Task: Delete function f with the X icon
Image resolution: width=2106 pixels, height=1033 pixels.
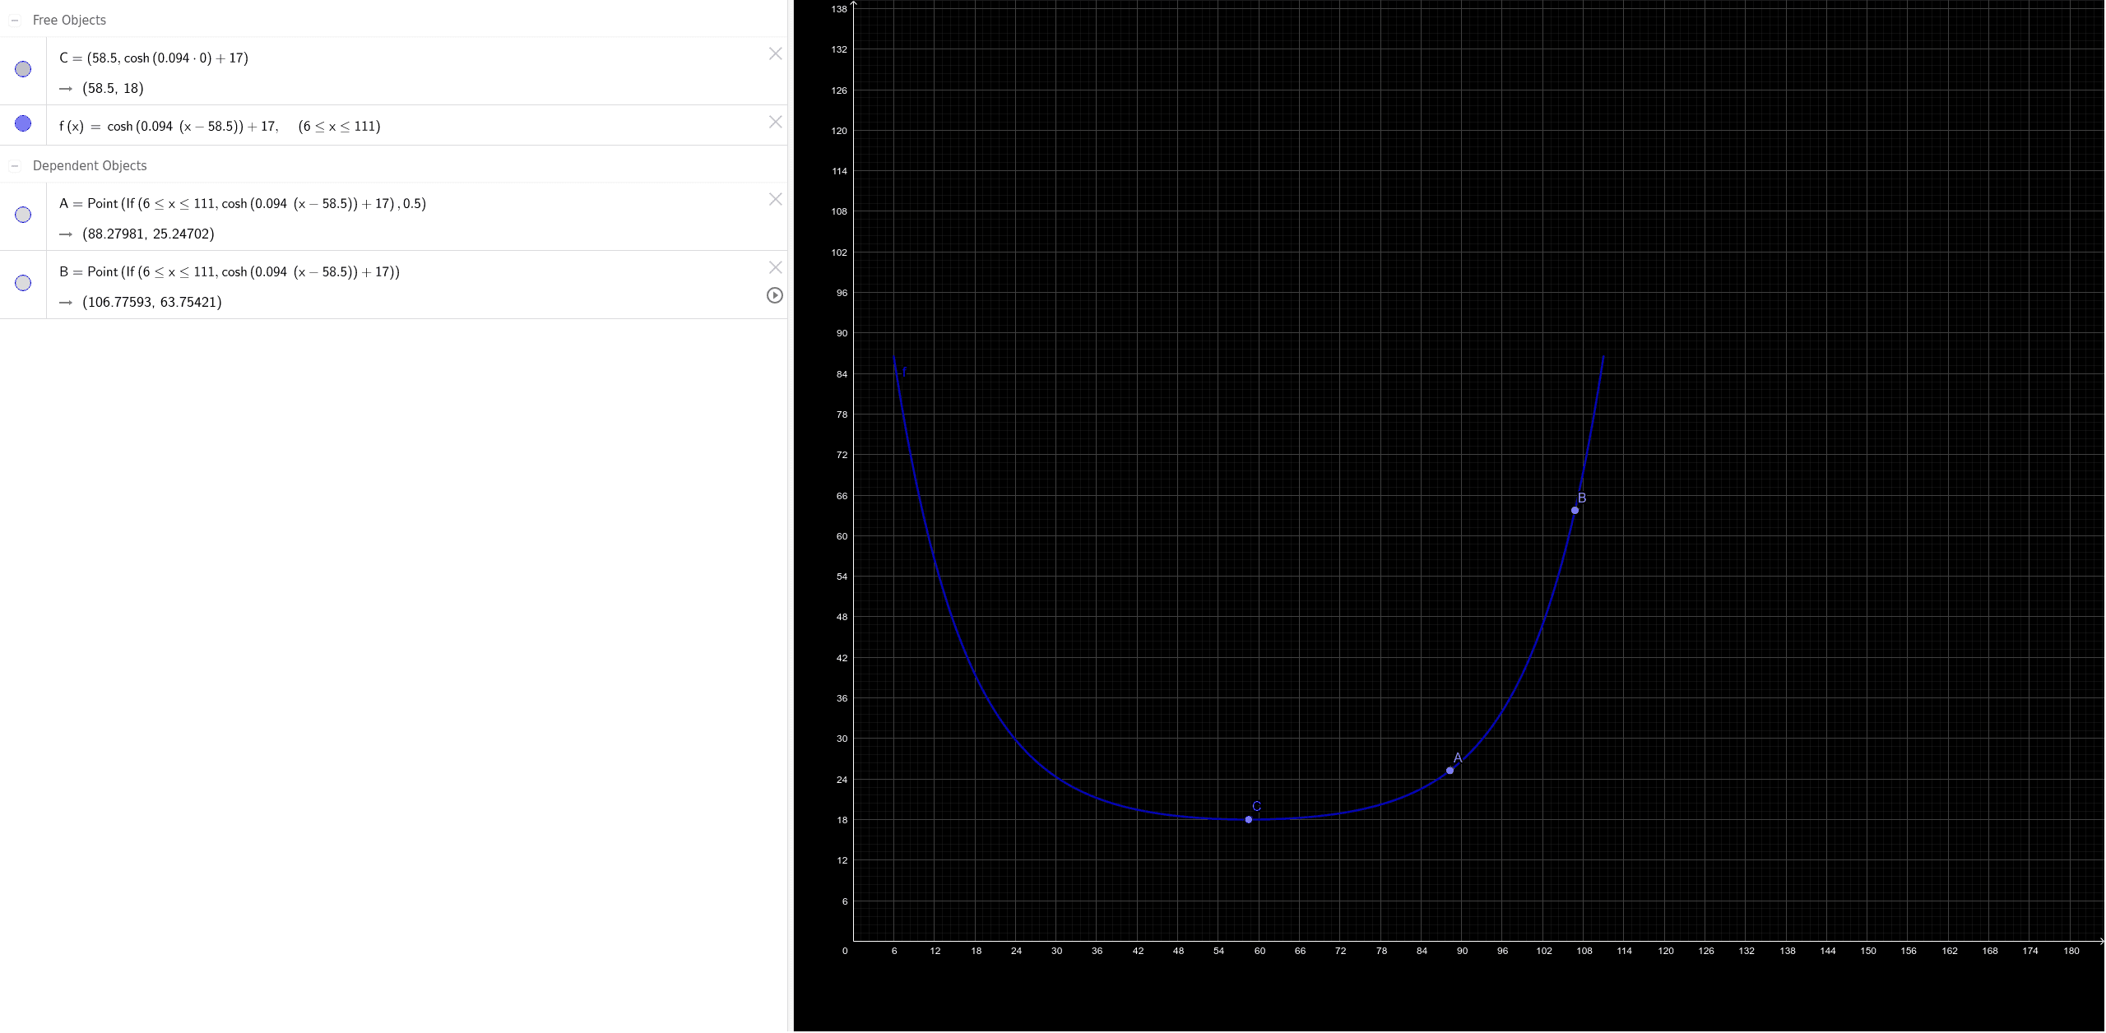Action: (774, 122)
